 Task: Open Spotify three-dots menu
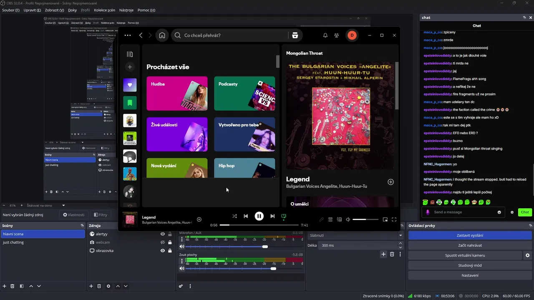[x=128, y=35]
